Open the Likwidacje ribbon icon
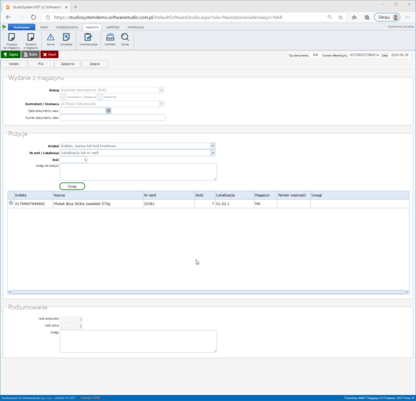The width and height of the screenshot is (416, 401). pos(66,40)
